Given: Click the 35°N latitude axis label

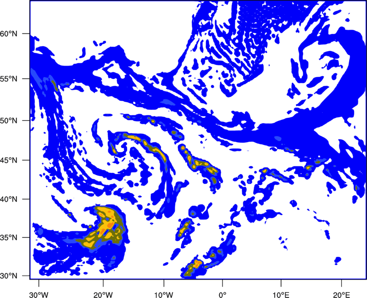Looking at the screenshot, I should click(x=9, y=237).
